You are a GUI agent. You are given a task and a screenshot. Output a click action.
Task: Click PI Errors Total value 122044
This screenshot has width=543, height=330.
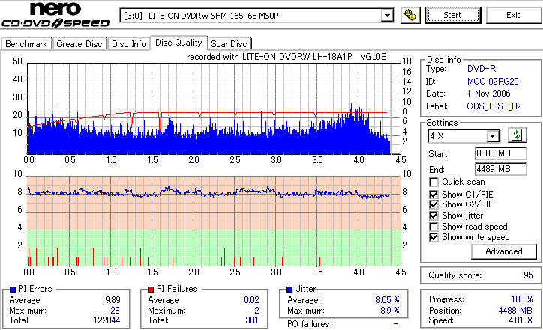pyautogui.click(x=106, y=320)
